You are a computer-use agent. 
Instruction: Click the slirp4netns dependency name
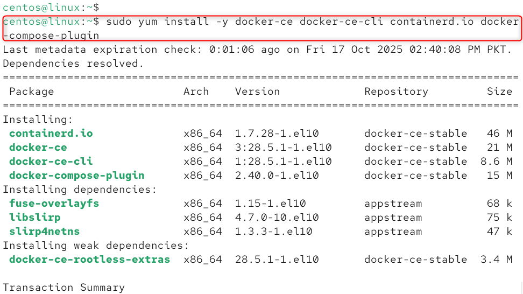[x=44, y=232]
